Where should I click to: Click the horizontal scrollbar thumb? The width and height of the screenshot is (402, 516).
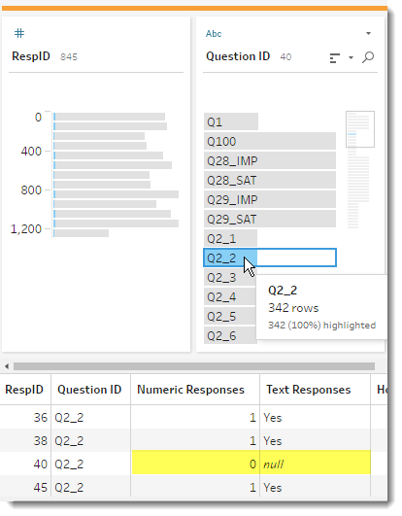(194, 366)
